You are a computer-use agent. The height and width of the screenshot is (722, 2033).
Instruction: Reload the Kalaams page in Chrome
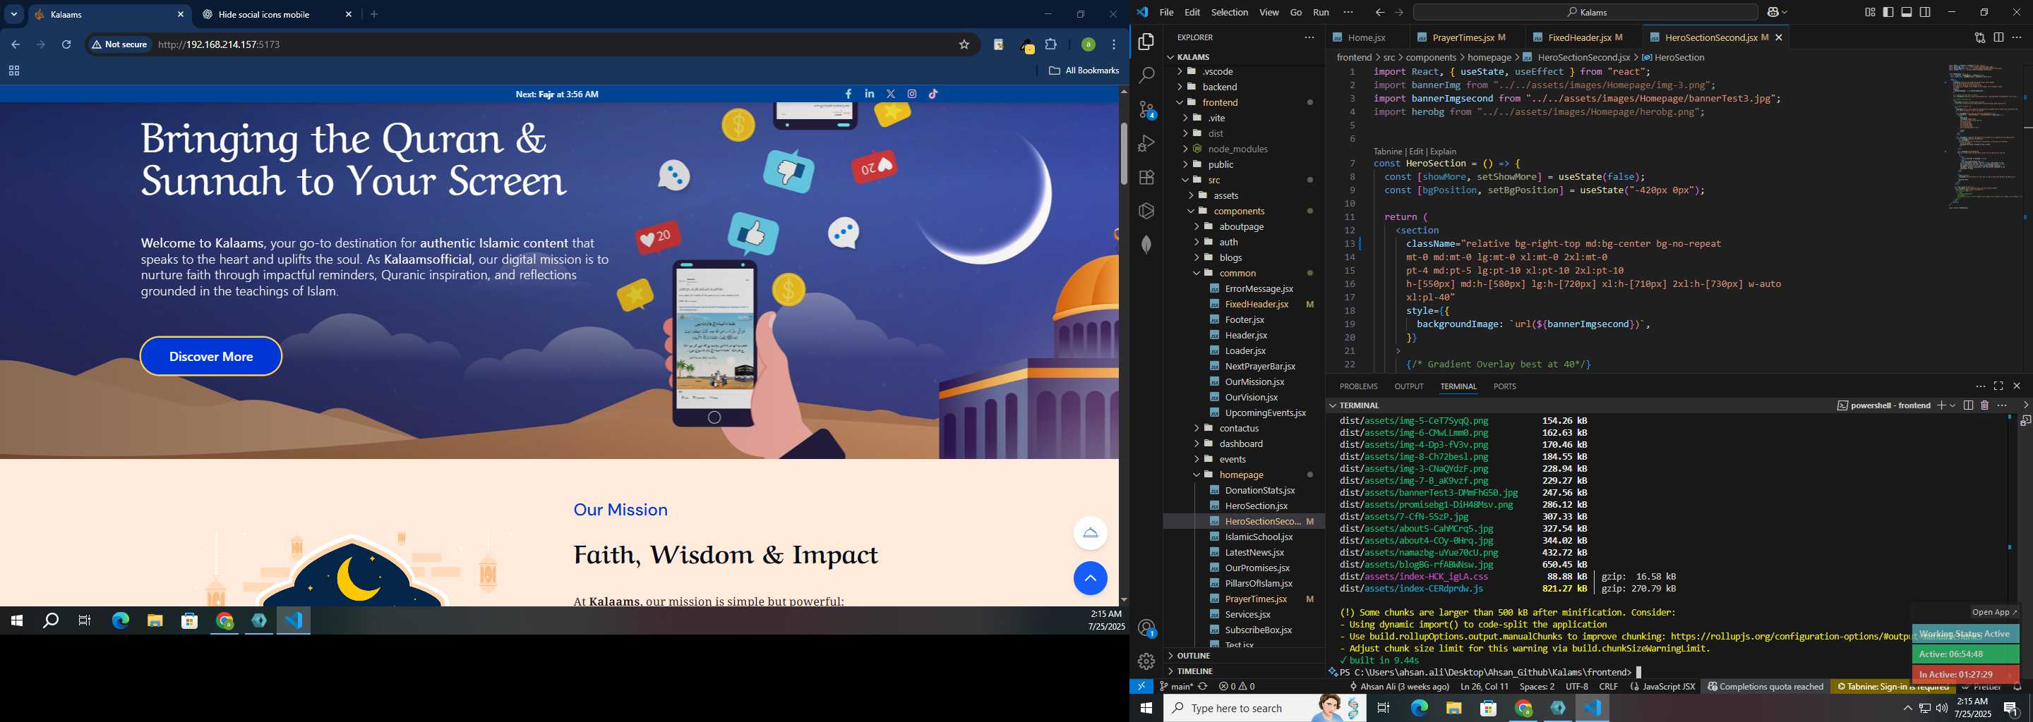67,45
